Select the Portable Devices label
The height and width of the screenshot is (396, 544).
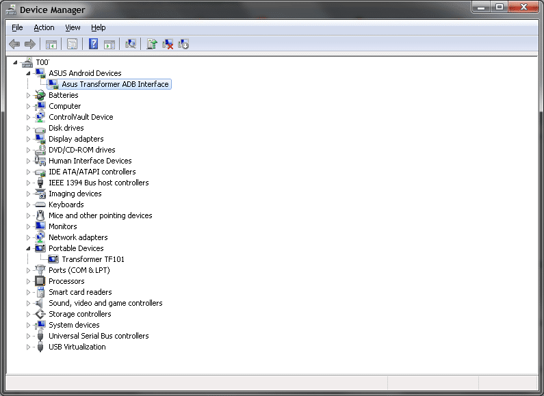76,248
